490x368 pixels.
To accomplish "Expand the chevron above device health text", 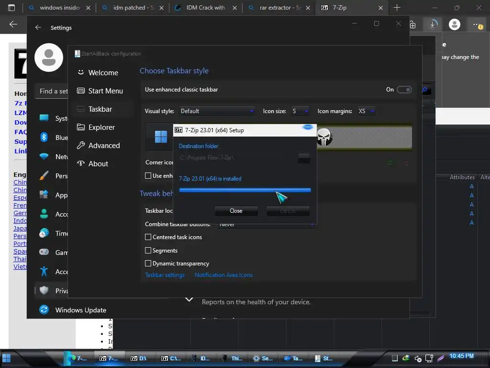I will (x=189, y=300).
